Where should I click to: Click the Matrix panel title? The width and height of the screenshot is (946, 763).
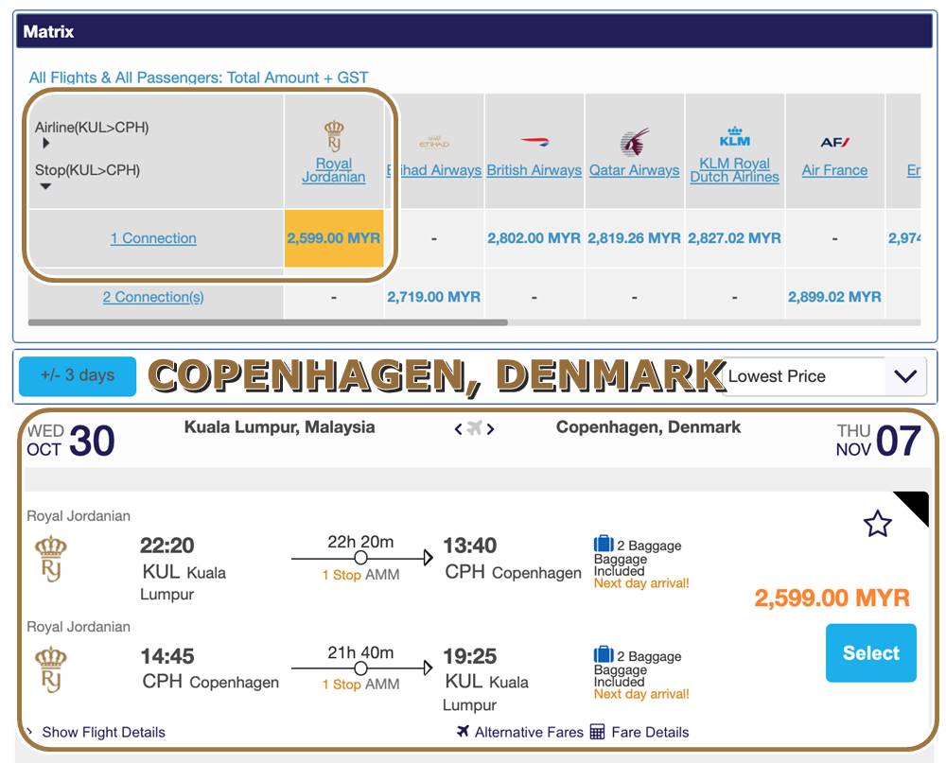[x=48, y=31]
